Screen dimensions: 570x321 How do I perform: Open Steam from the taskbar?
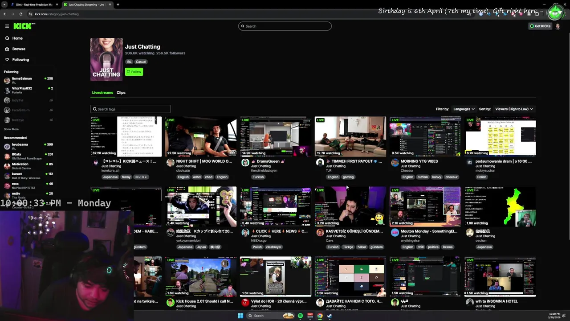tap(330, 316)
